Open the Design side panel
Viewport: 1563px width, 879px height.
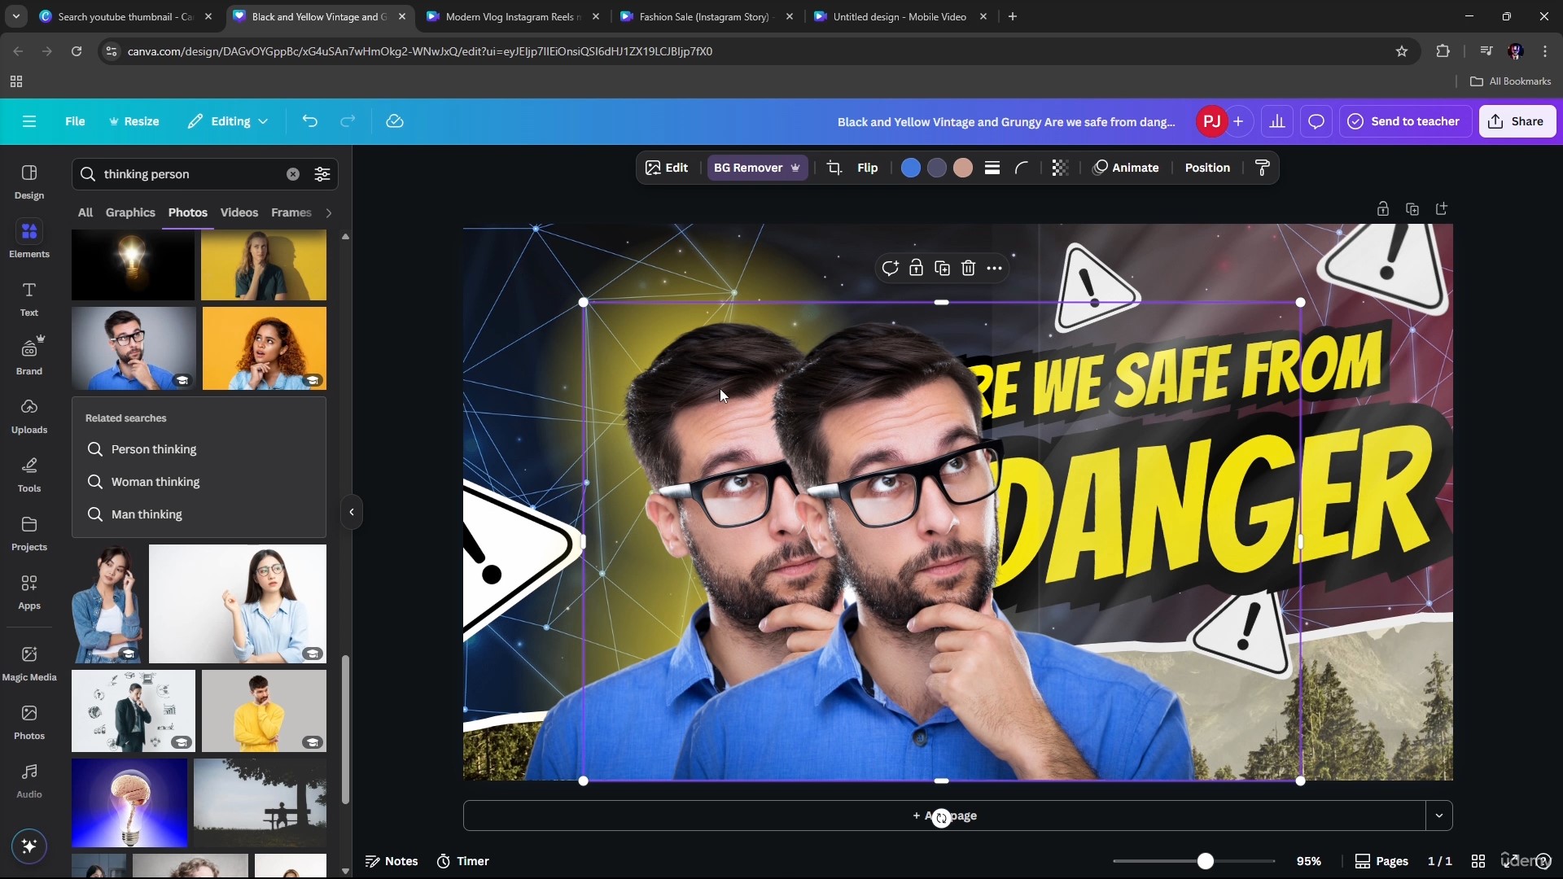pos(29,181)
